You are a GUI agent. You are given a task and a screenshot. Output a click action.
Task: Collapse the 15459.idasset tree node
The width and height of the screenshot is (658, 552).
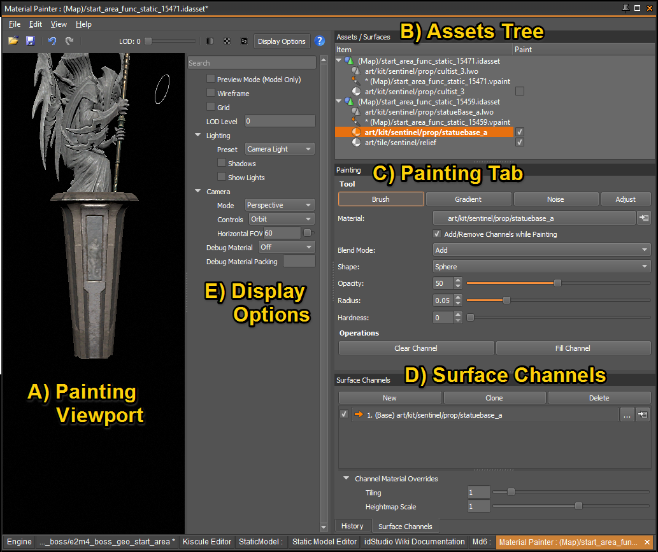[339, 101]
